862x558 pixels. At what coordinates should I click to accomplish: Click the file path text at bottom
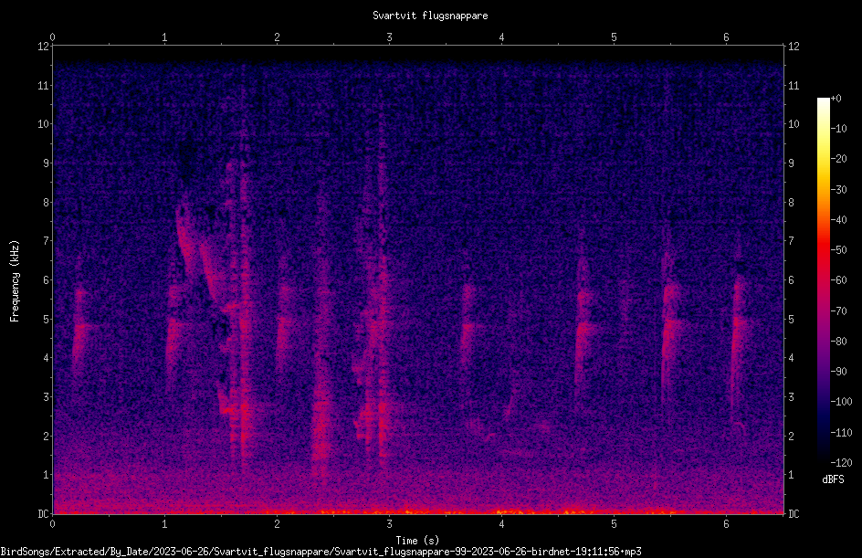pyautogui.click(x=321, y=552)
